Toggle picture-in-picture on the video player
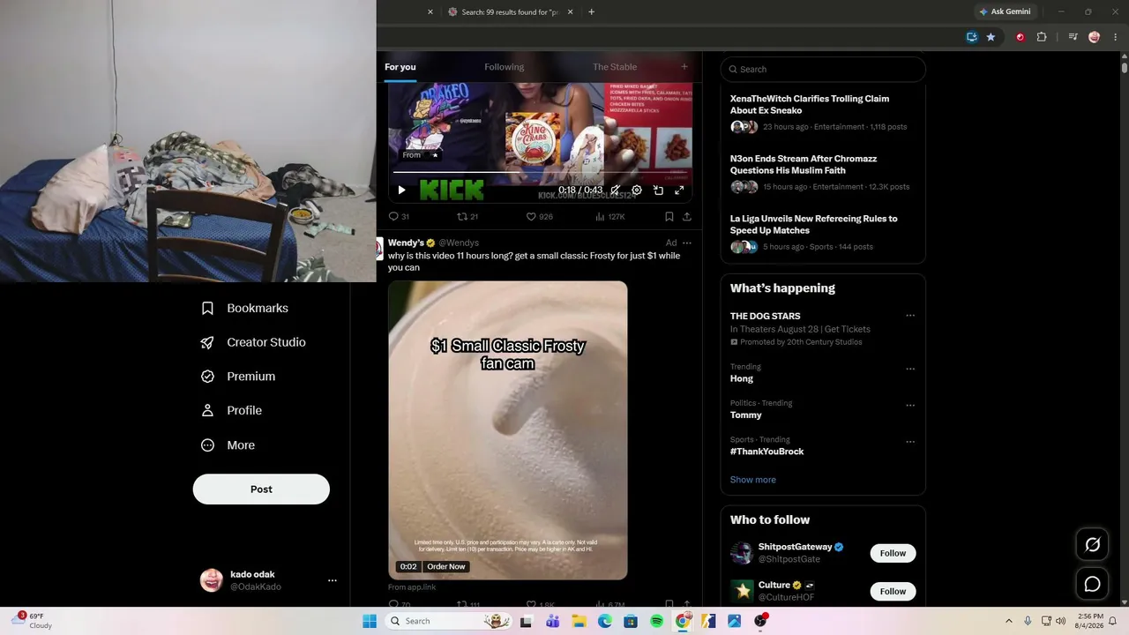The height and width of the screenshot is (635, 1129). point(658,190)
